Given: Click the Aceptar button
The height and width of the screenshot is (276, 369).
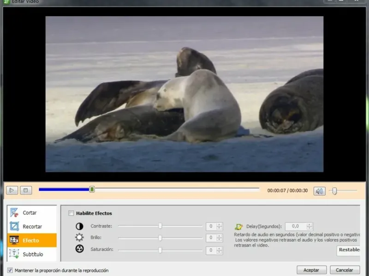Looking at the screenshot, I should [x=311, y=270].
